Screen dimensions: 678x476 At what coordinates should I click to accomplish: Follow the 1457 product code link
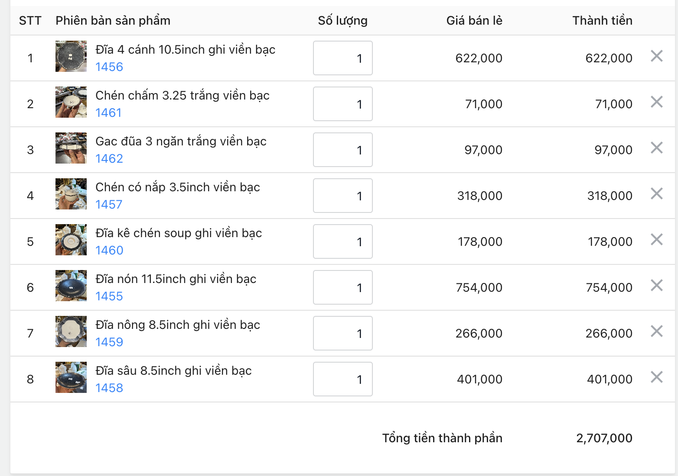click(x=109, y=205)
